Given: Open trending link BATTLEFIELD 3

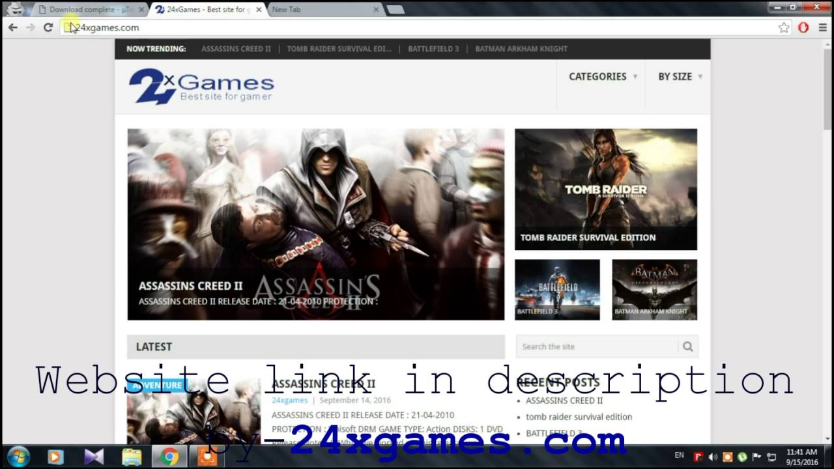Looking at the screenshot, I should pyautogui.click(x=433, y=49).
